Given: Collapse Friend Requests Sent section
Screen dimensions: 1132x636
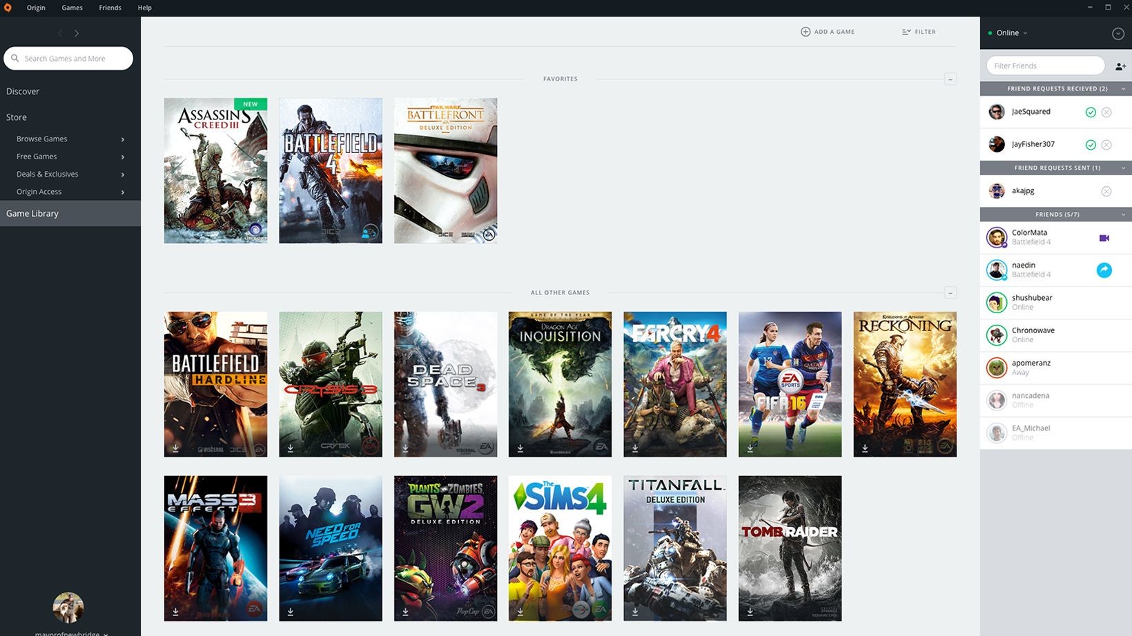Looking at the screenshot, I should 1123,168.
